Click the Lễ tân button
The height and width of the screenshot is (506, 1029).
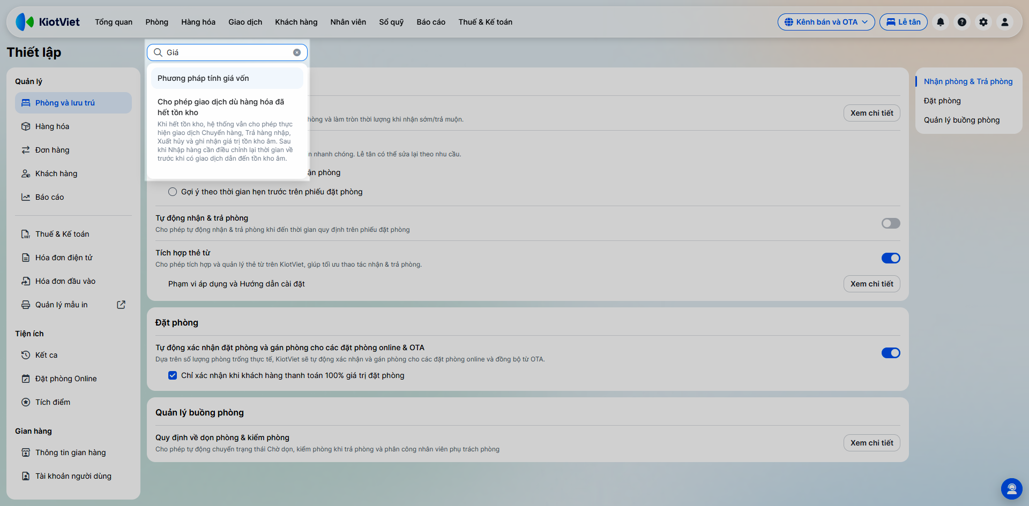904,22
